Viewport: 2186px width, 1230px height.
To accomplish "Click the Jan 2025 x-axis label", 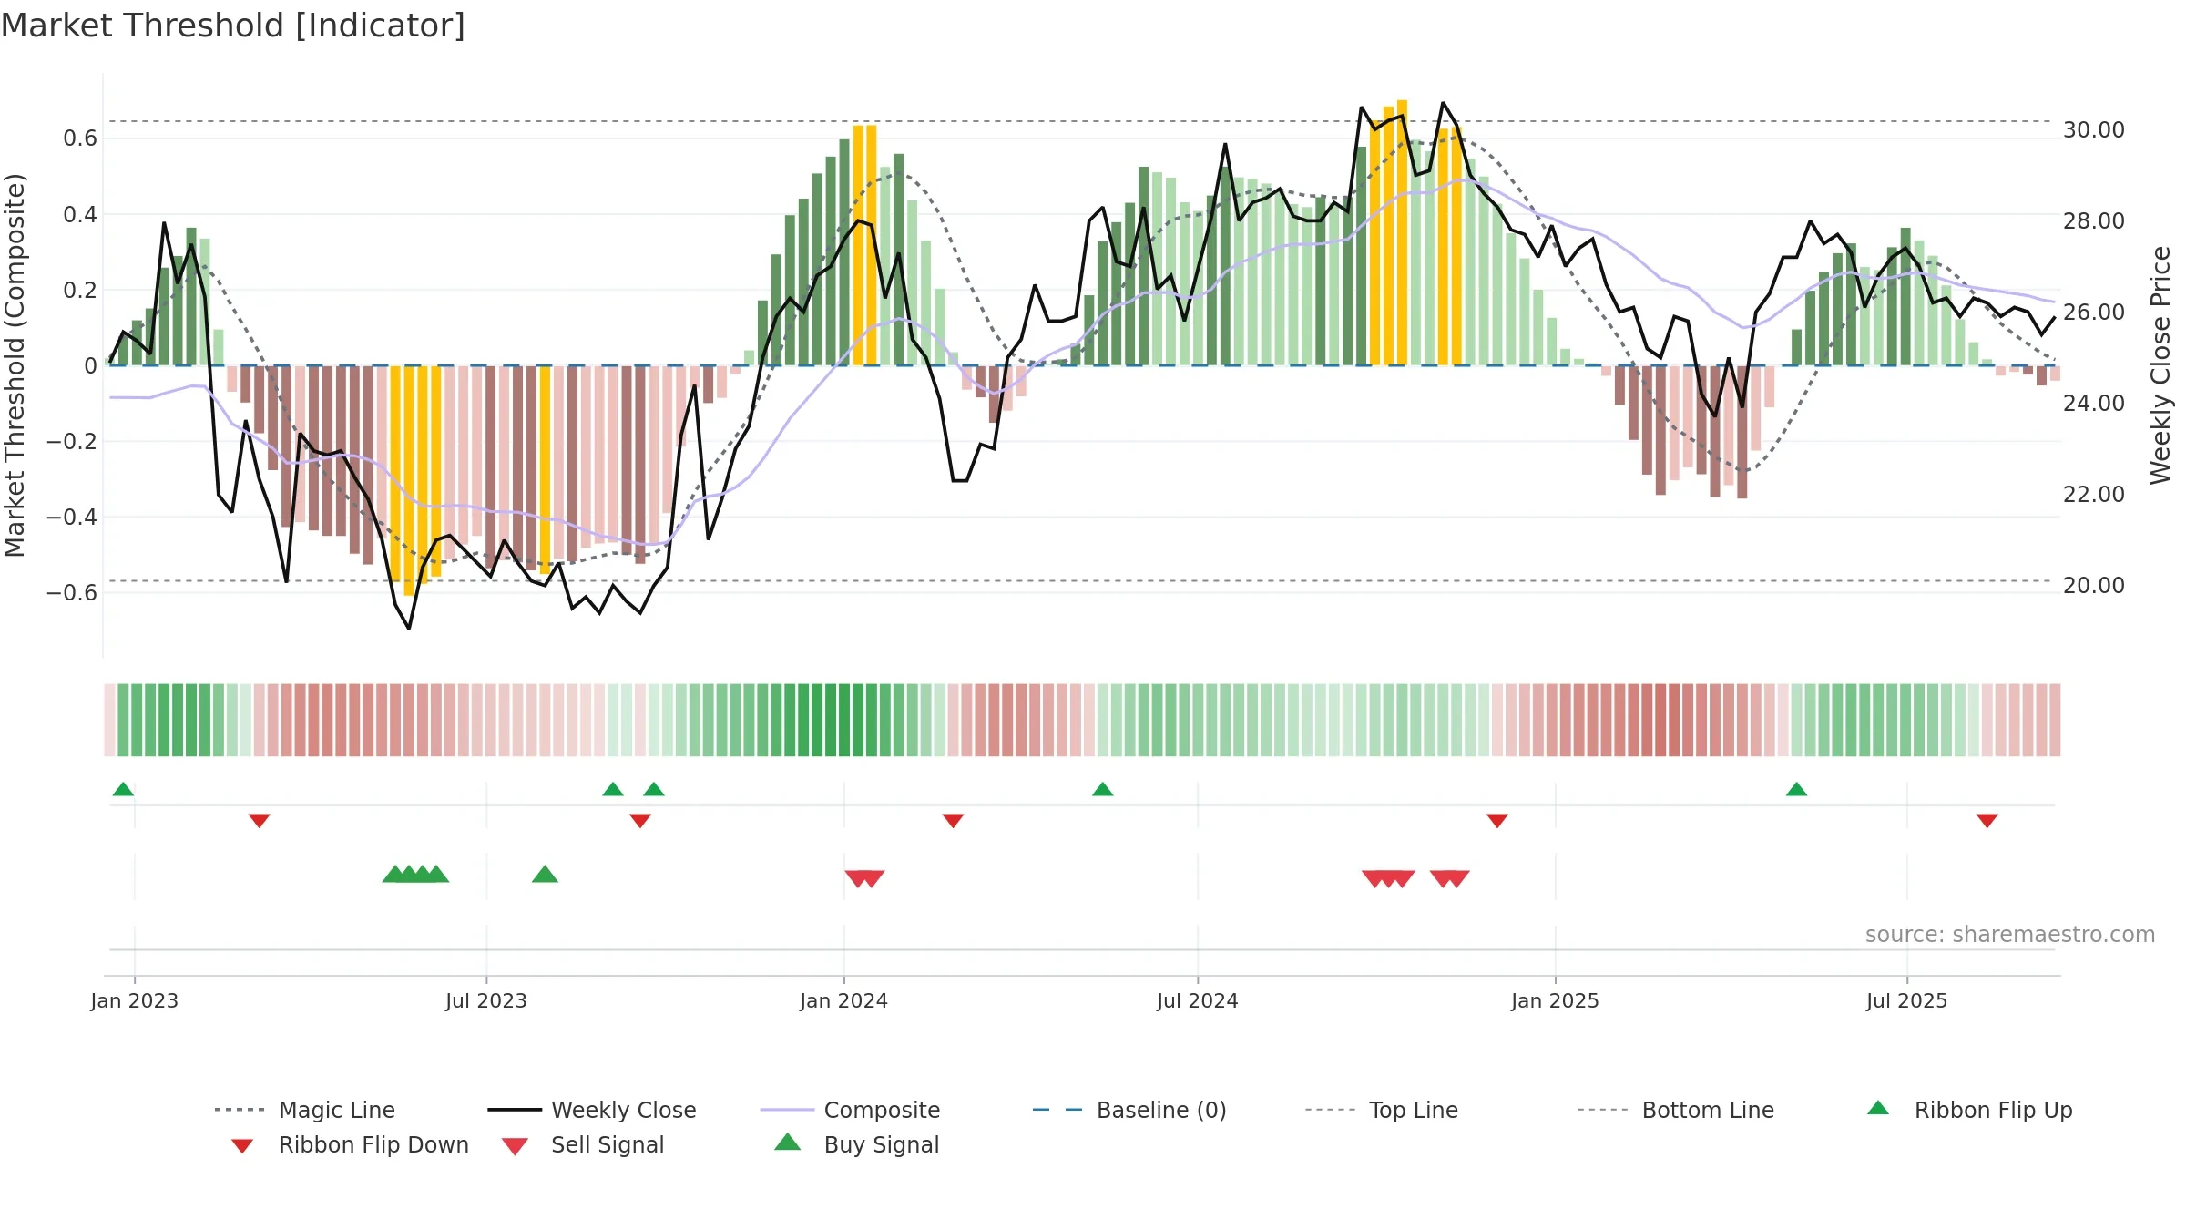I will point(1556,1000).
